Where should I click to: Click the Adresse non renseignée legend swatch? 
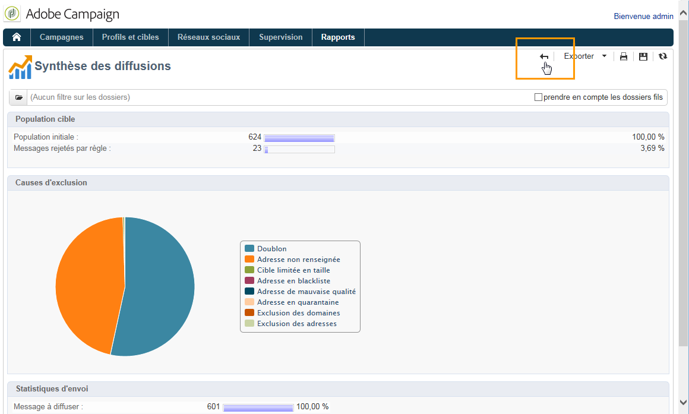(249, 260)
